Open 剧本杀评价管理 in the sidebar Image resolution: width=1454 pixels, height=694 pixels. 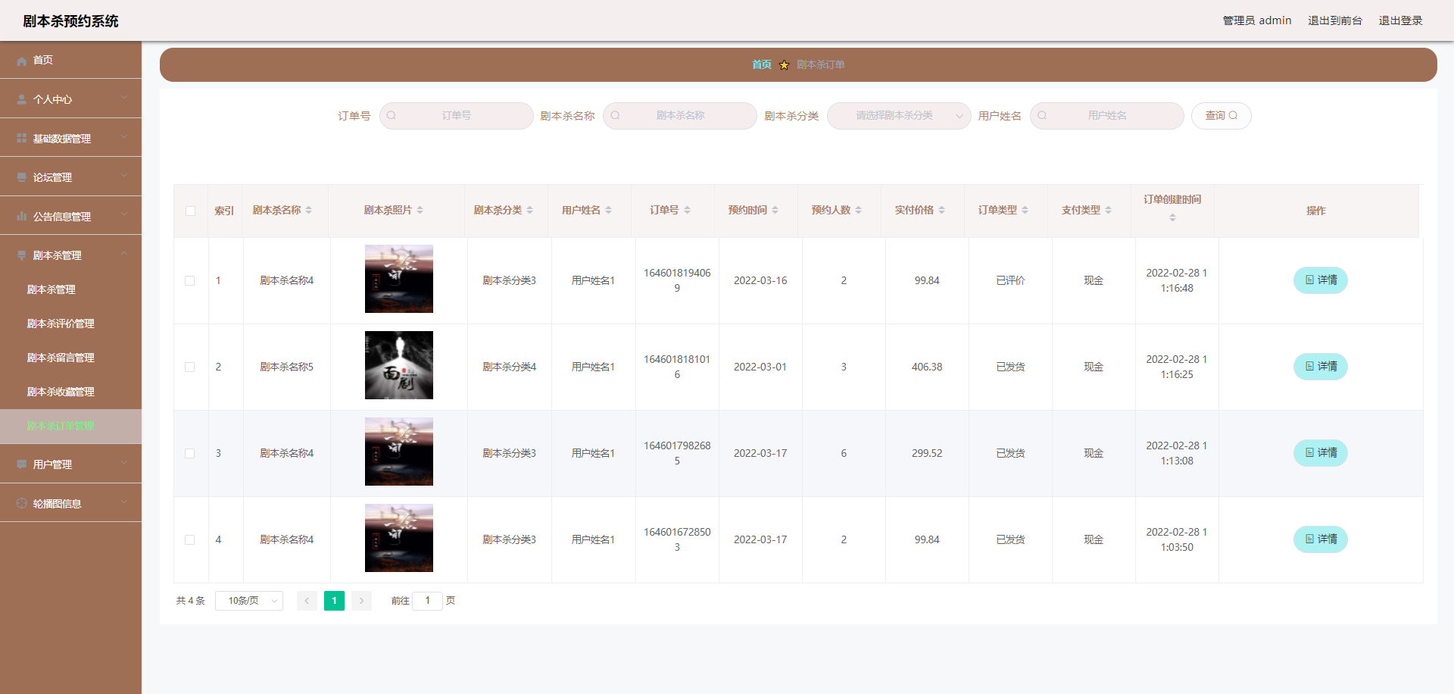coord(60,323)
